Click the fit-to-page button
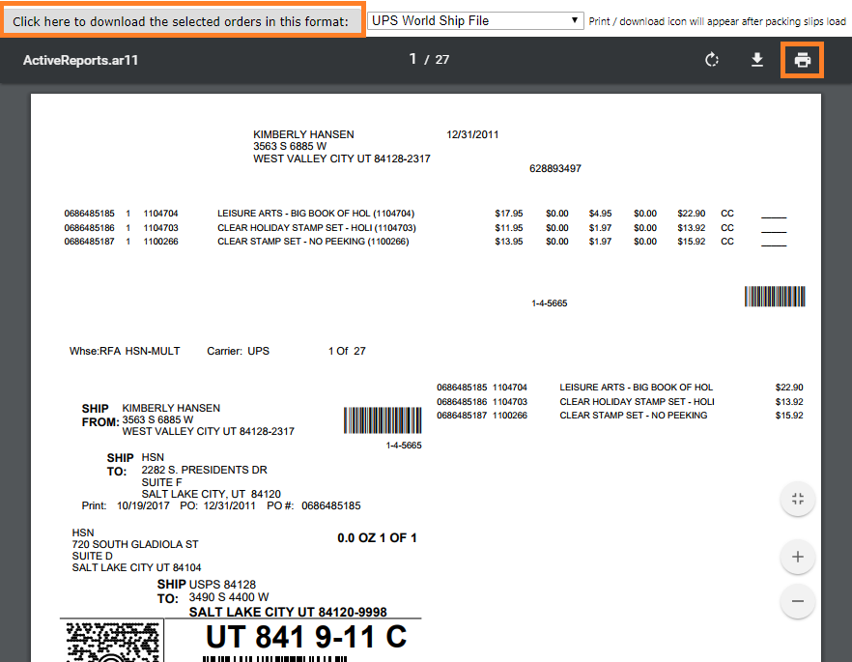This screenshot has width=852, height=662. pyautogui.click(x=797, y=499)
